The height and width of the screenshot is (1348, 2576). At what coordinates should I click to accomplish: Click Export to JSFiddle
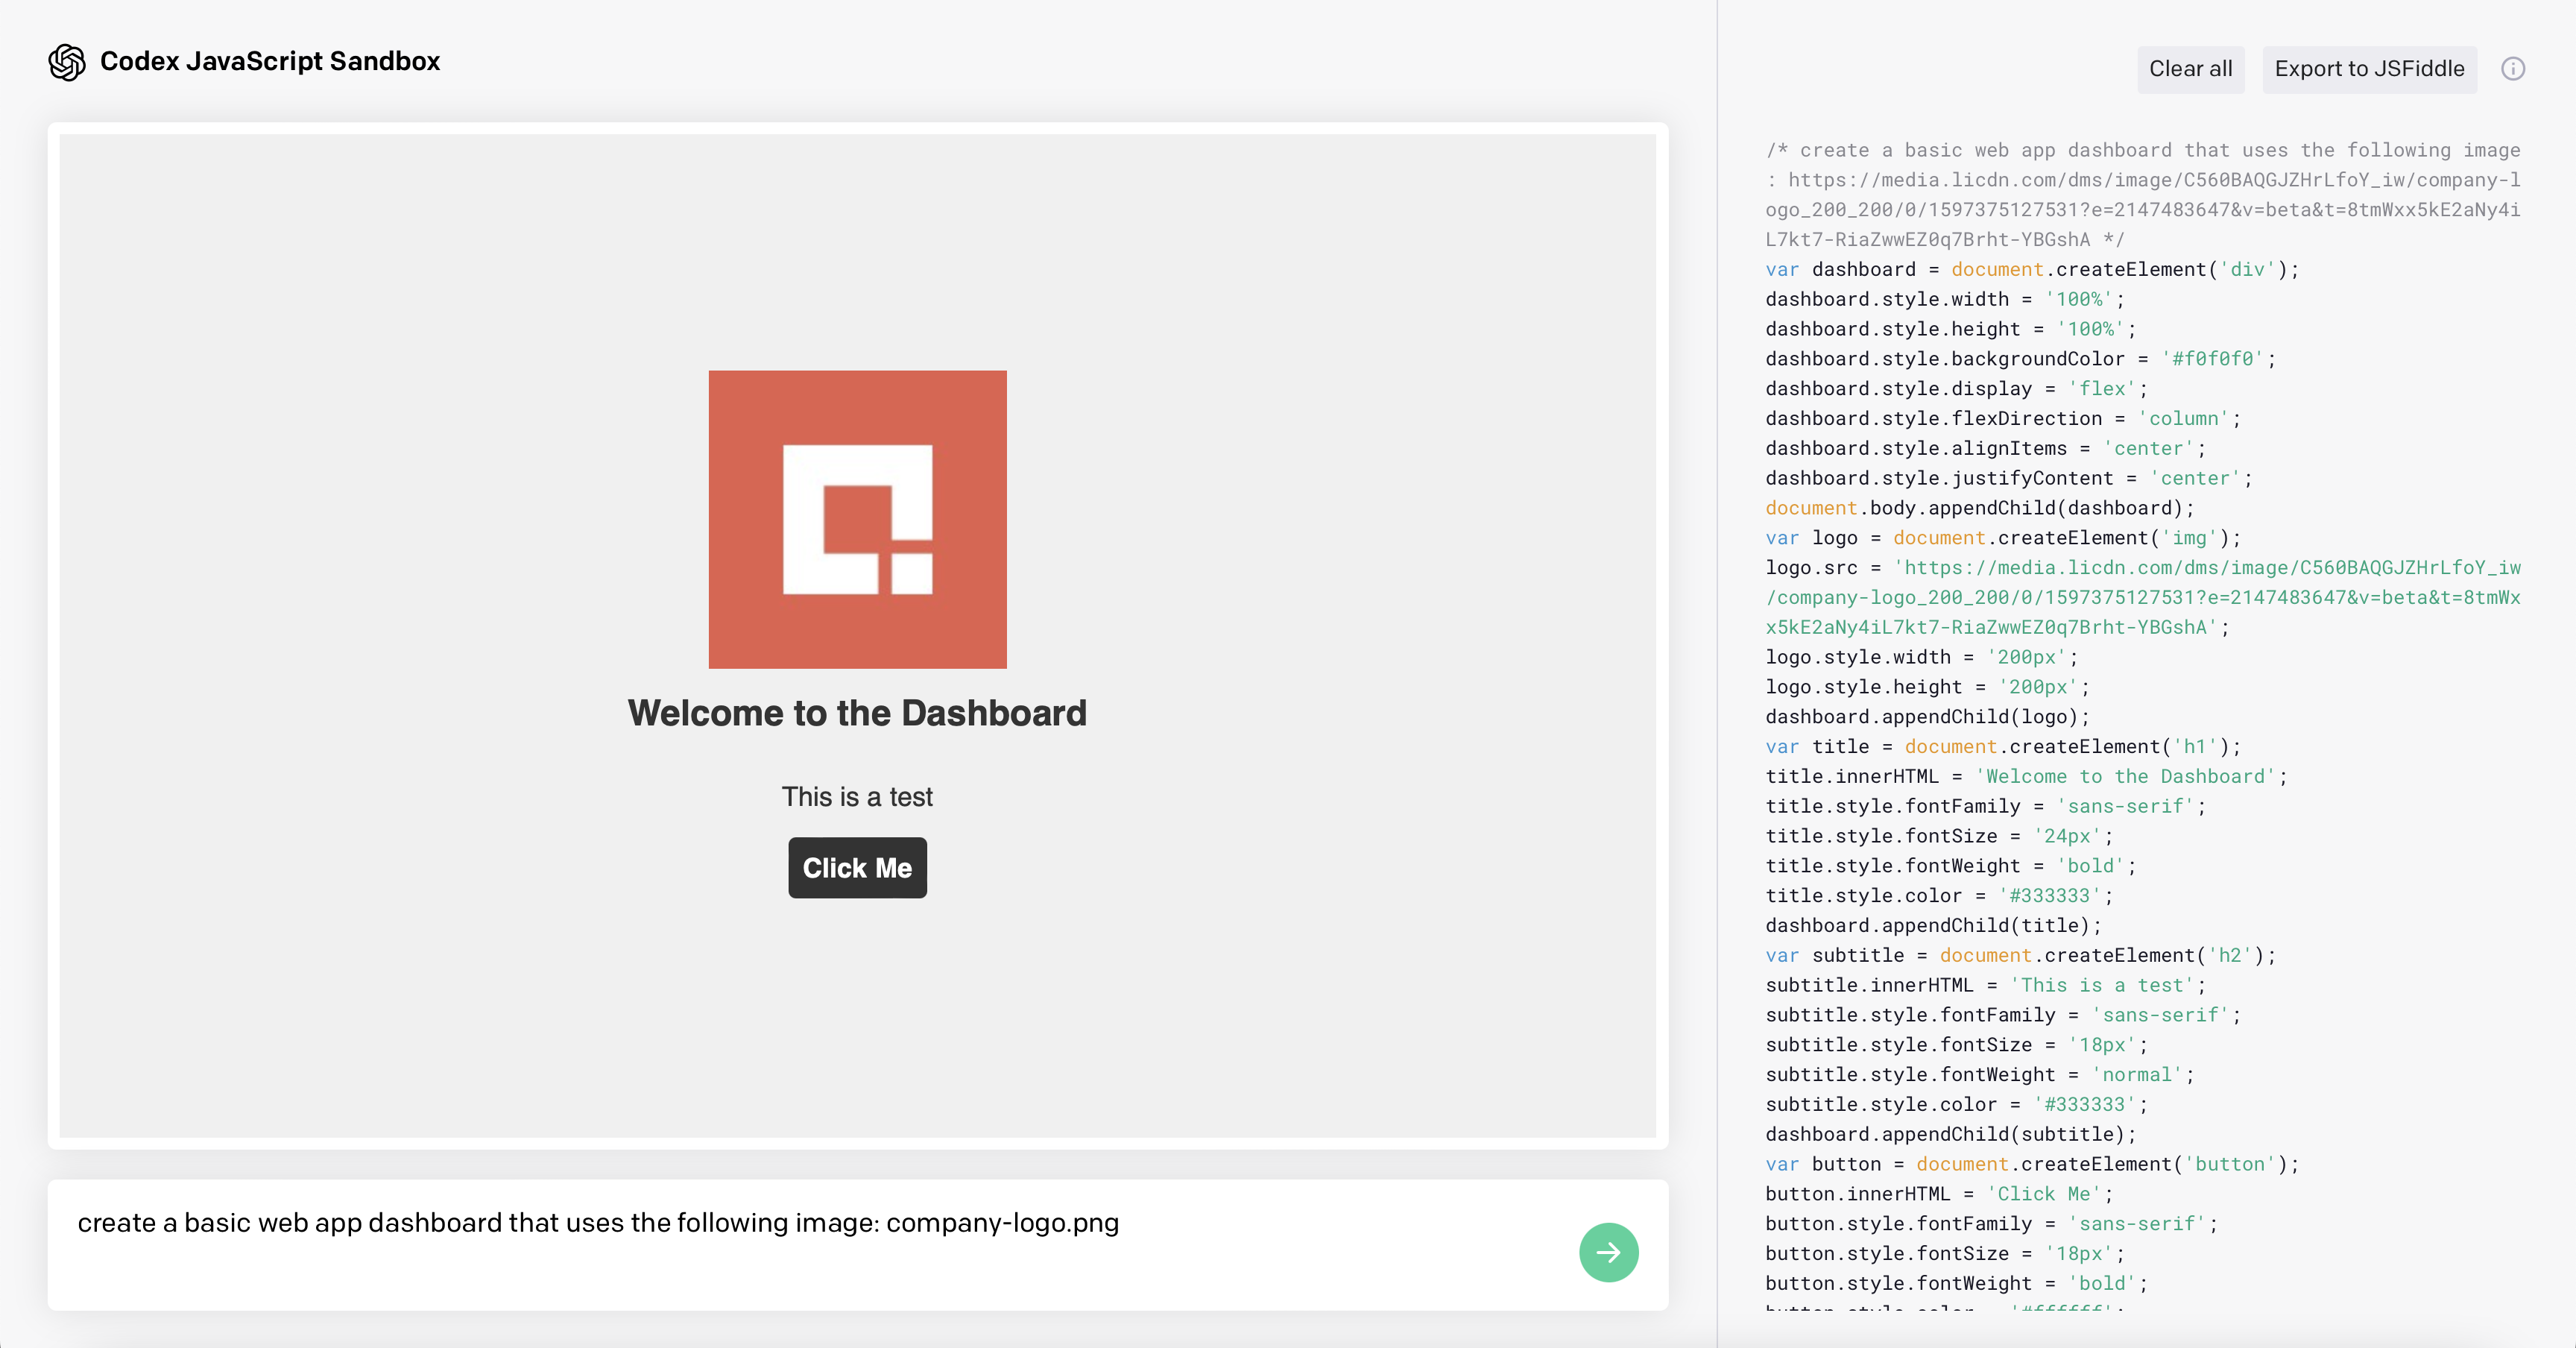coord(2369,69)
